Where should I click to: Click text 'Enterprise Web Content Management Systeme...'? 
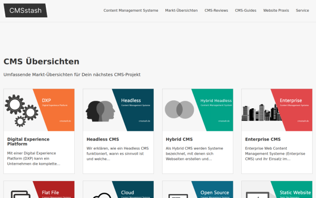tap(275, 154)
